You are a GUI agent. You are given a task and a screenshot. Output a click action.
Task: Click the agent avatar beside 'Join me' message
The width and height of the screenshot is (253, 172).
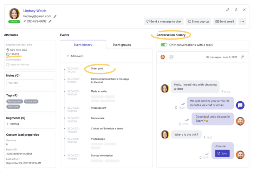(x=240, y=154)
